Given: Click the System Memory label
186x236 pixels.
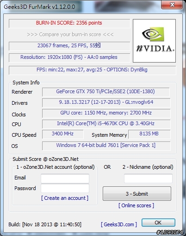Looking at the screenshot, I should 109,135.
